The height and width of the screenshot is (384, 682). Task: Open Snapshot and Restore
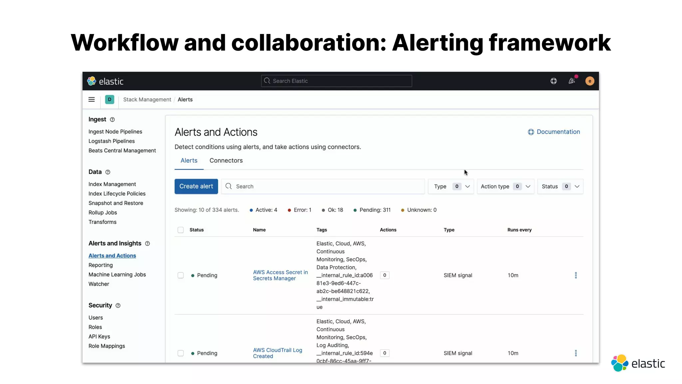click(x=116, y=203)
